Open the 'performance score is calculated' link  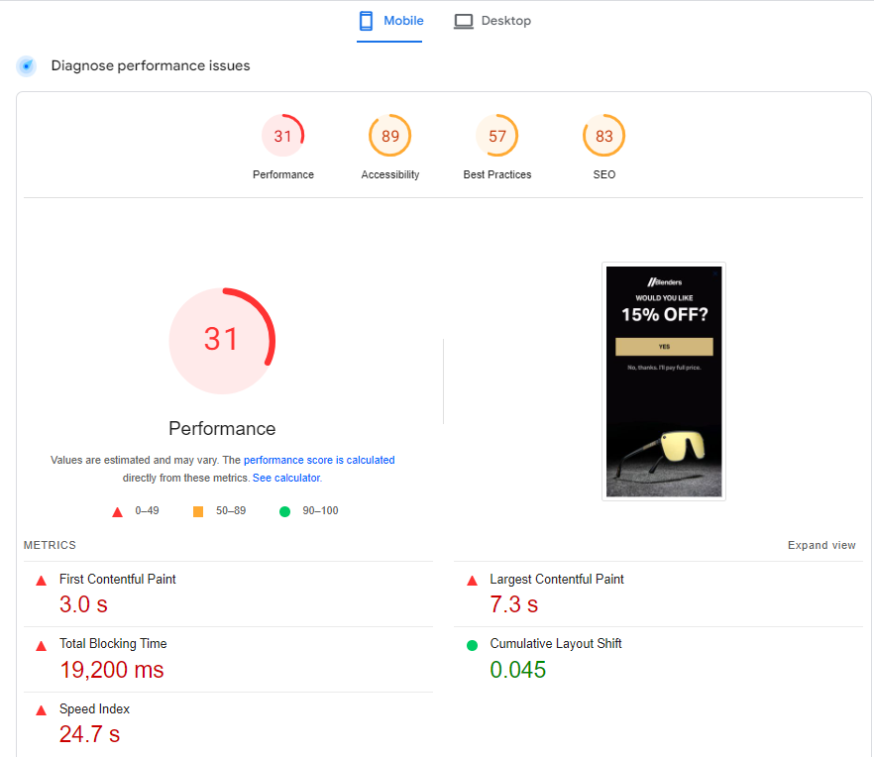click(x=319, y=460)
